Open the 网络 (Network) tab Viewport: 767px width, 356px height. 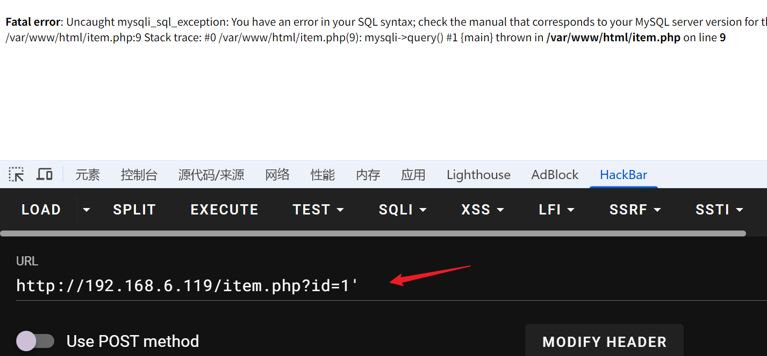click(277, 175)
